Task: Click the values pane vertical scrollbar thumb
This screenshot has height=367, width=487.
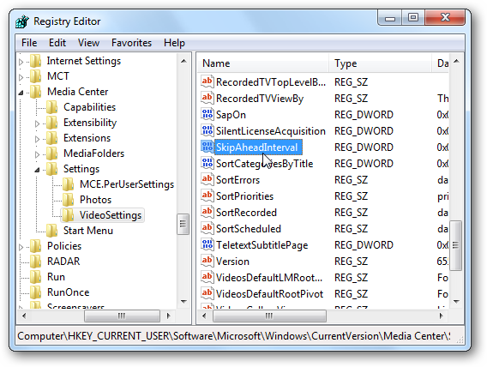Action: pos(455,245)
